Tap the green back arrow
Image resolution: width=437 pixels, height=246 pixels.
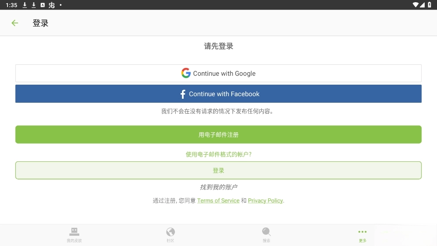pos(15,23)
